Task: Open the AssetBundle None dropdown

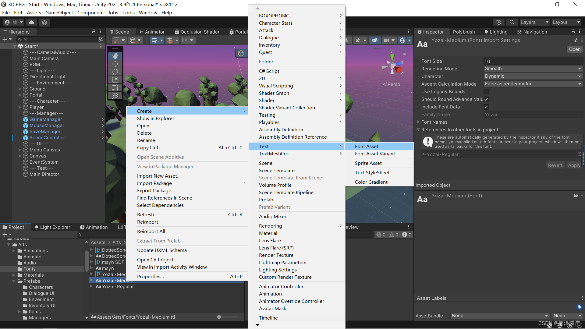Action: click(x=500, y=316)
